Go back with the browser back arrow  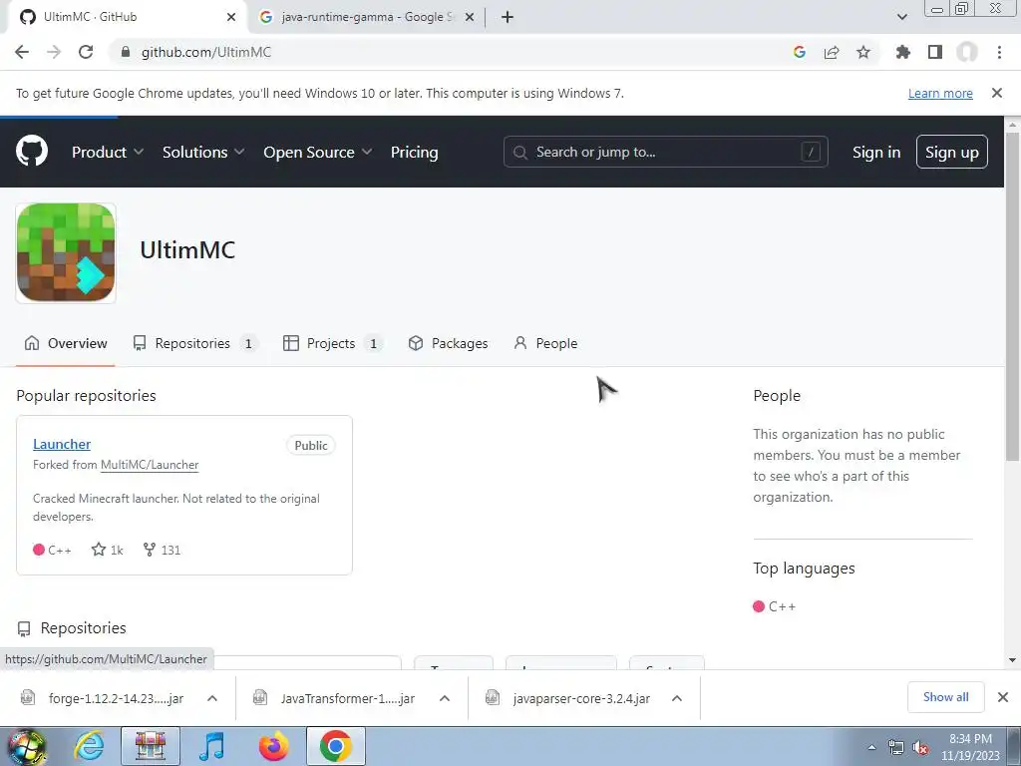[22, 52]
